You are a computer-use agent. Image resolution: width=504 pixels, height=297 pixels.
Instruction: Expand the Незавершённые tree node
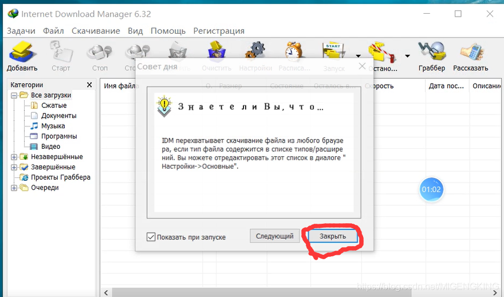[14, 157]
